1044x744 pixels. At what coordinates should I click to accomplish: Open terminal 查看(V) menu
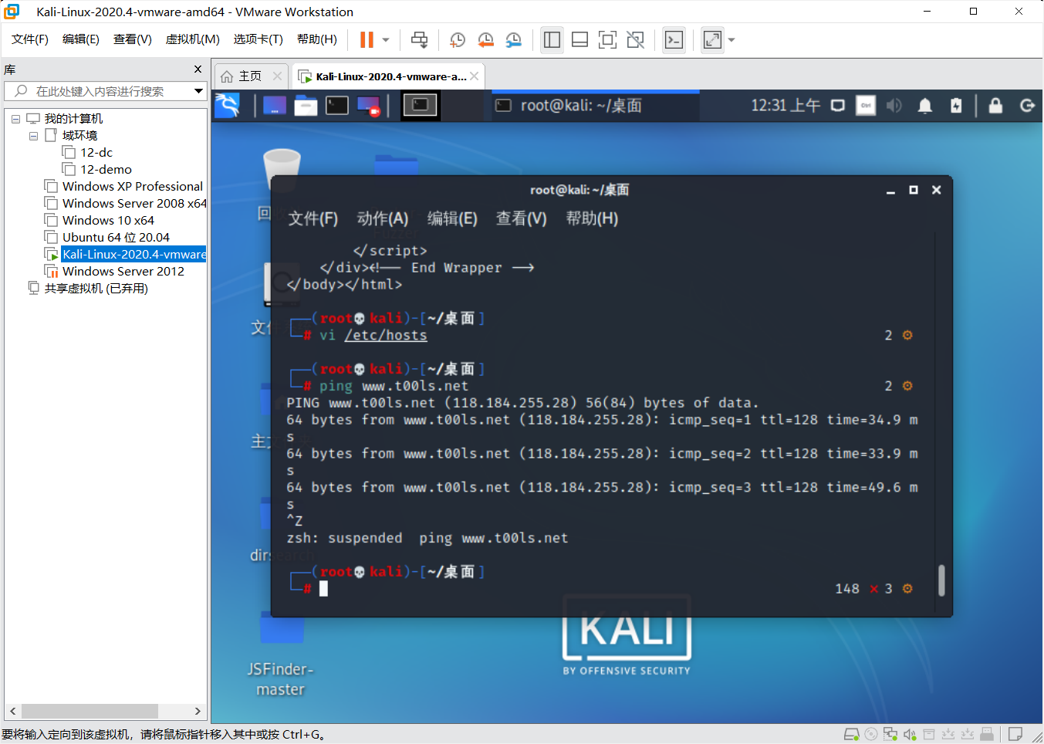click(x=522, y=218)
